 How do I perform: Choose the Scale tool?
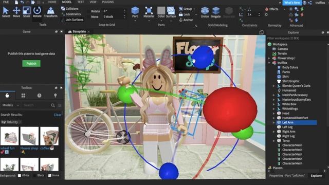coord(26,12)
